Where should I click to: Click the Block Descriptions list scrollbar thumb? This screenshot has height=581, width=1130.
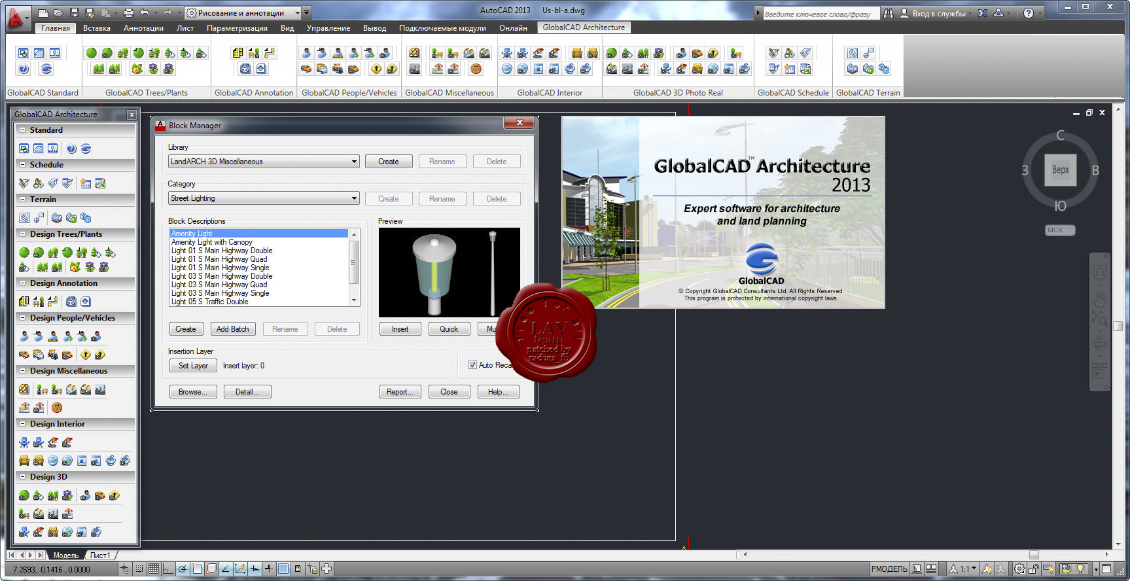pos(354,262)
